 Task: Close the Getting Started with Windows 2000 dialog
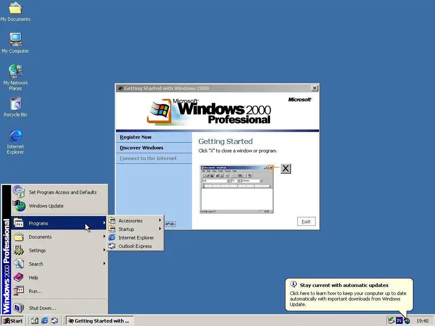(315, 88)
